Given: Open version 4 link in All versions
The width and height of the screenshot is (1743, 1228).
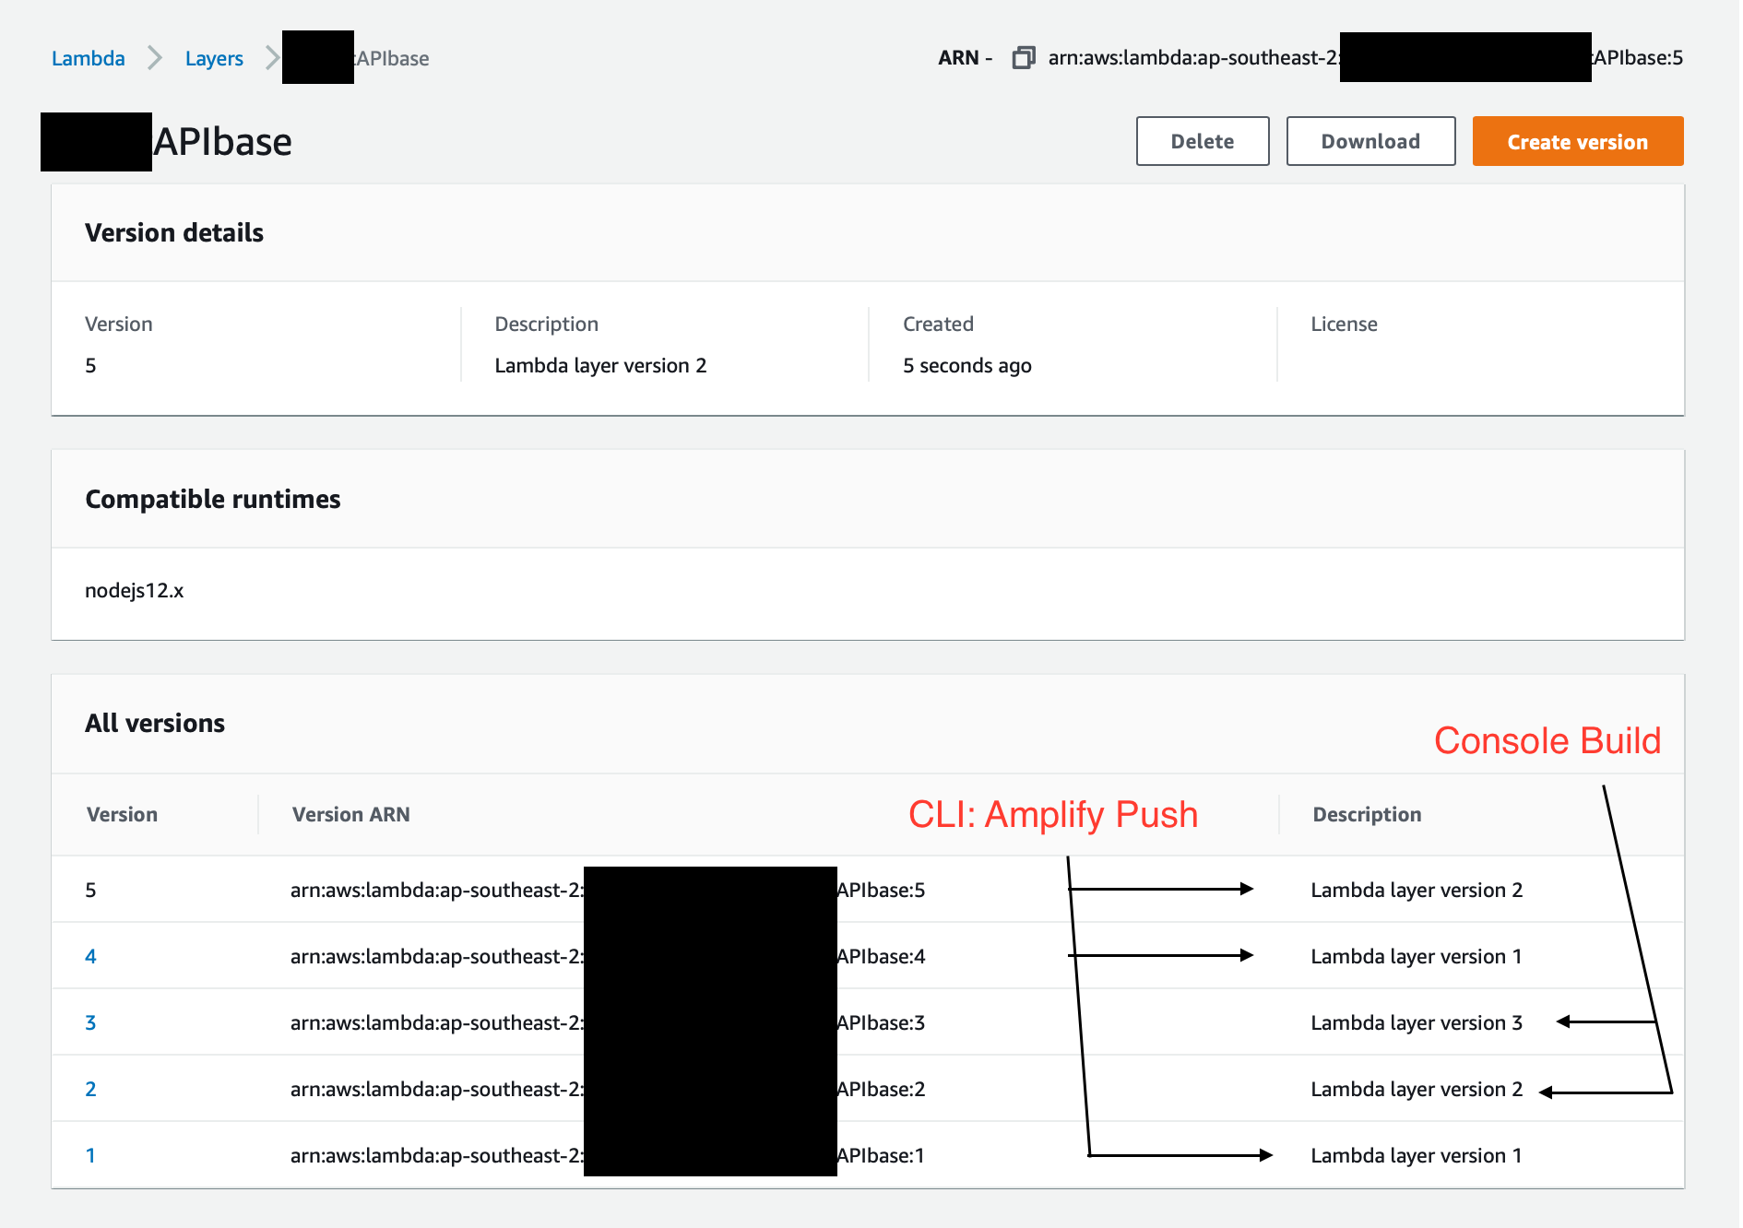Looking at the screenshot, I should [x=90, y=956].
